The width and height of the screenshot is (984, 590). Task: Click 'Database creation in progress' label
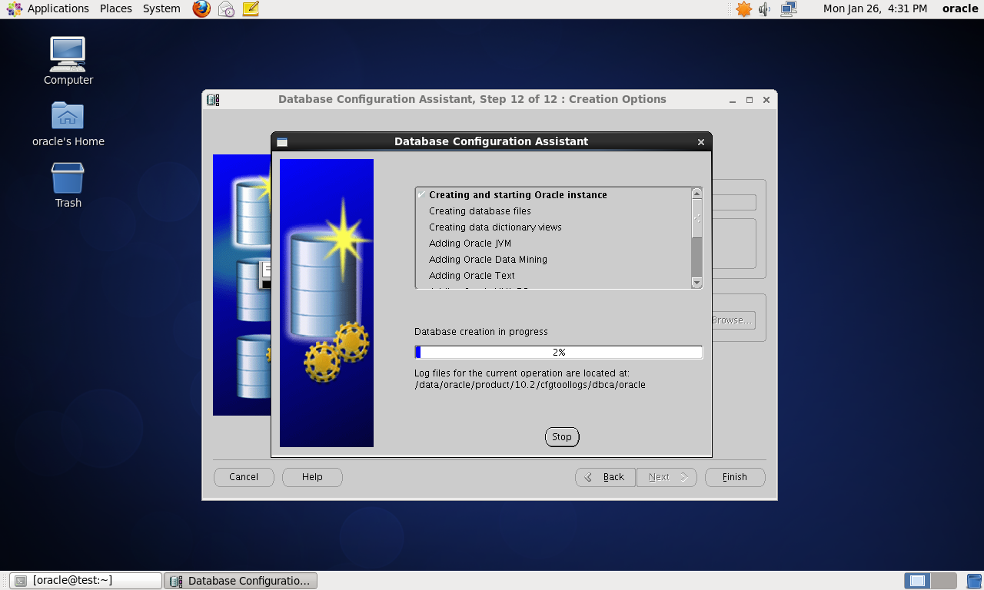[481, 332]
